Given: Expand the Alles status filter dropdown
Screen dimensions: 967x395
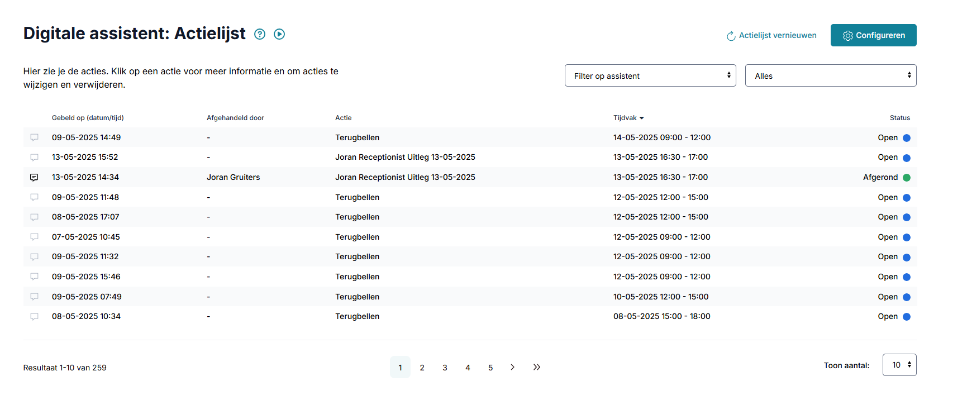Looking at the screenshot, I should pyautogui.click(x=831, y=75).
